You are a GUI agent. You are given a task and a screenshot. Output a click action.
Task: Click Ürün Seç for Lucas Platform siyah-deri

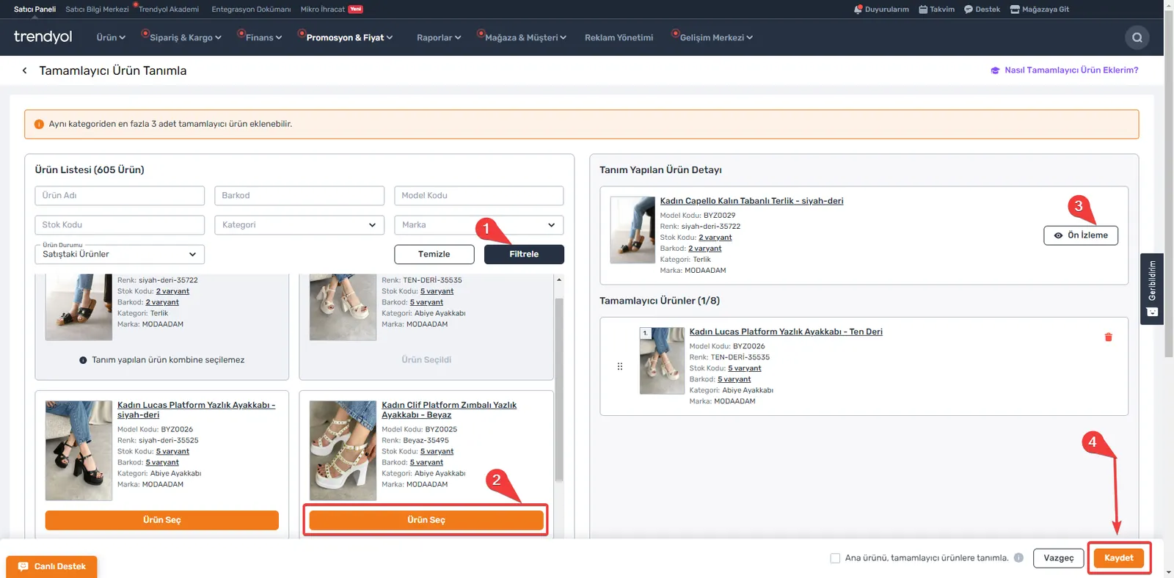(162, 520)
